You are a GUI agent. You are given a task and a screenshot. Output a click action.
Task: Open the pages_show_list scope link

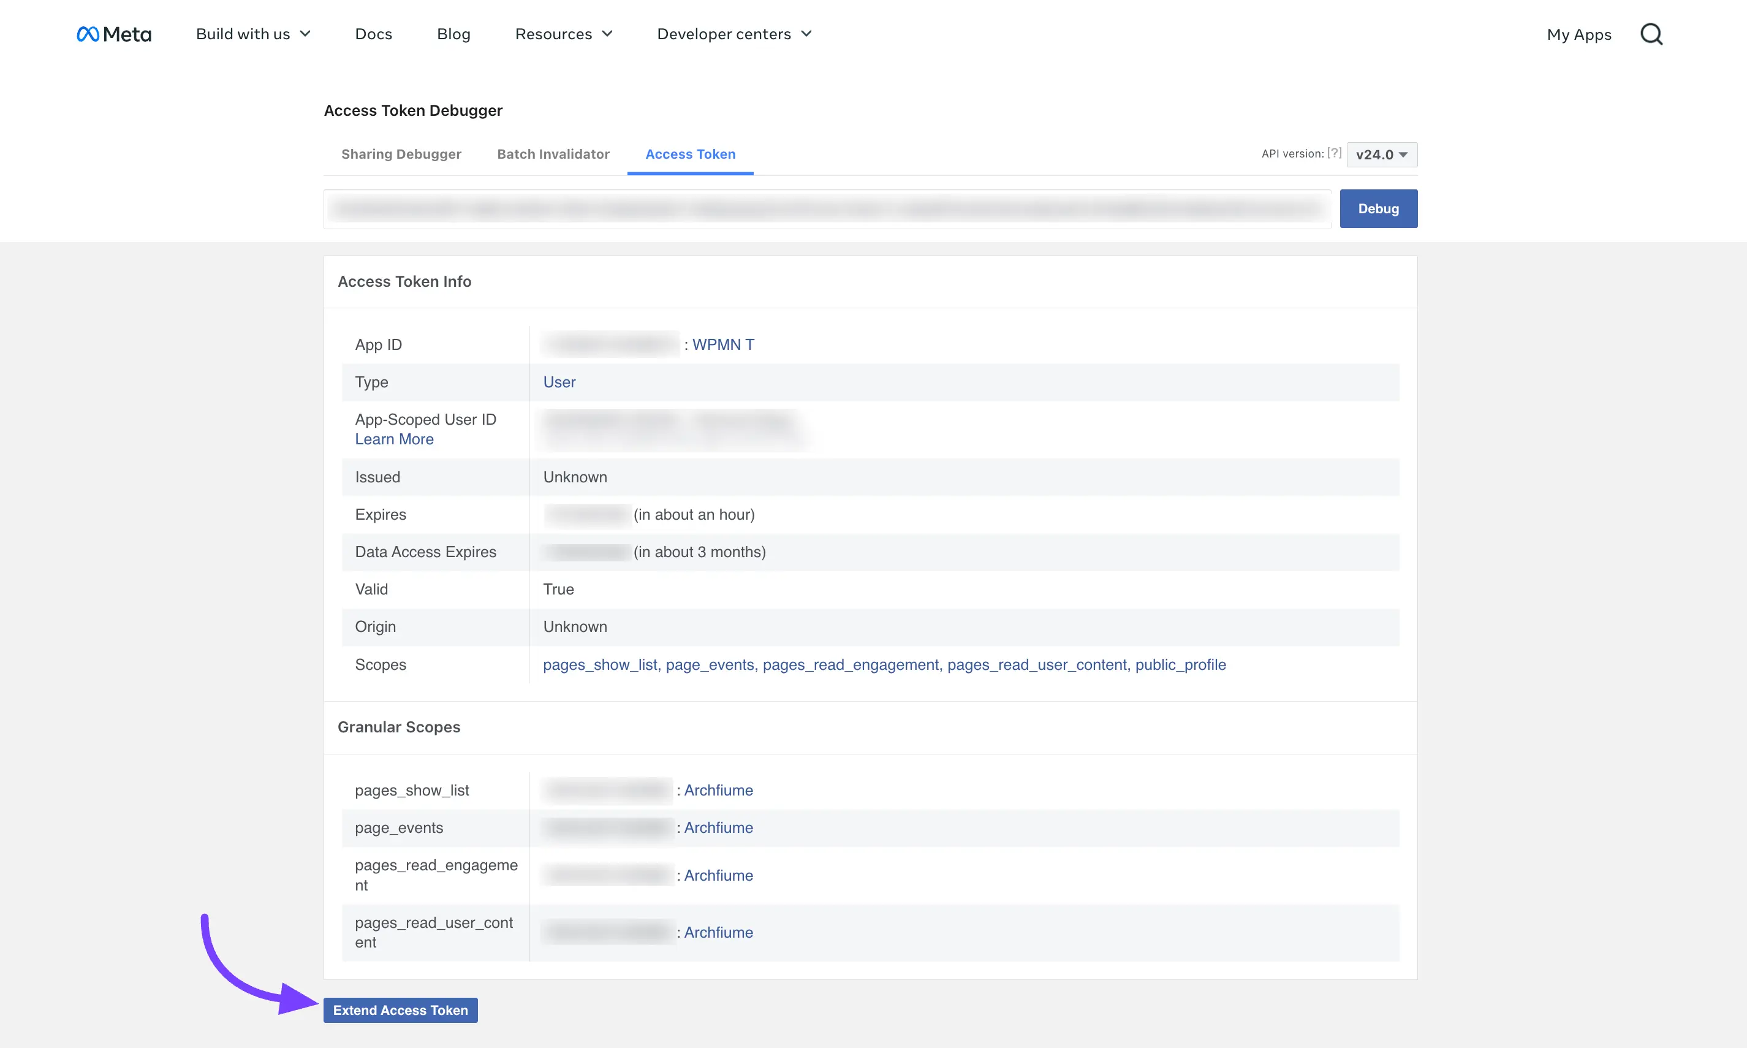click(600, 664)
